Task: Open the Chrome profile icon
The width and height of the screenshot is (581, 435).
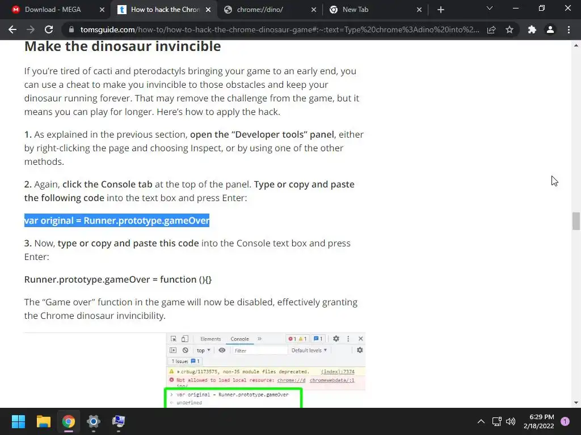Action: (550, 29)
